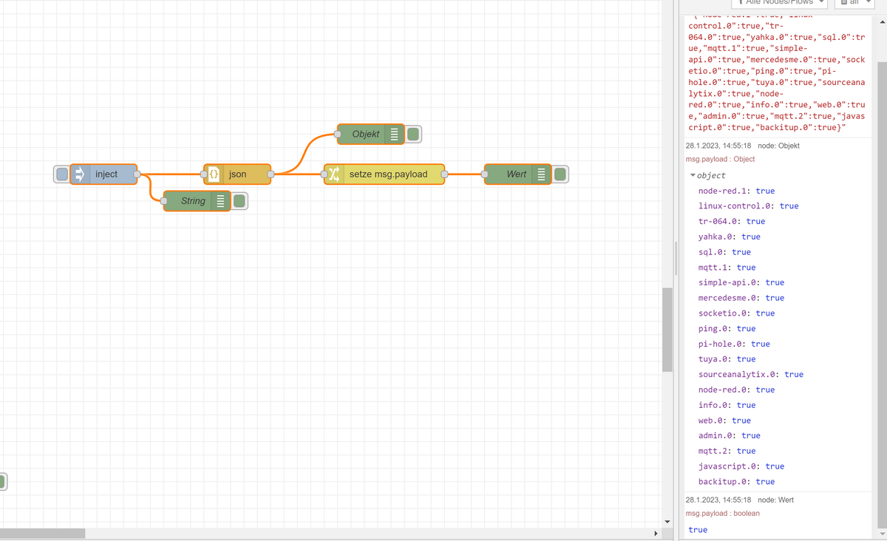Click the 'mqtt.2: true' property row
This screenshot has height=541, width=887.
click(727, 451)
